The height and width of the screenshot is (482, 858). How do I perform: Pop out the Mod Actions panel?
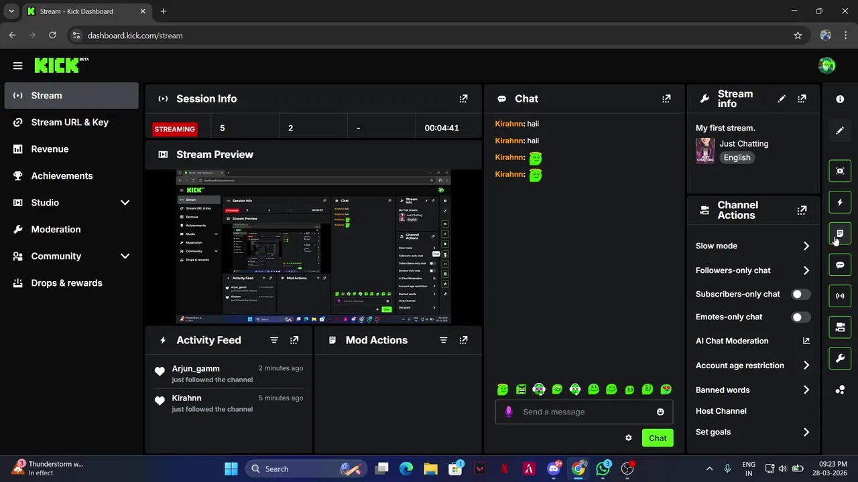point(463,340)
